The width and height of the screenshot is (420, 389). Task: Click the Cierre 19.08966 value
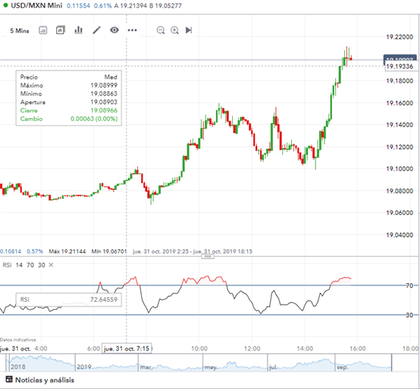click(x=104, y=110)
